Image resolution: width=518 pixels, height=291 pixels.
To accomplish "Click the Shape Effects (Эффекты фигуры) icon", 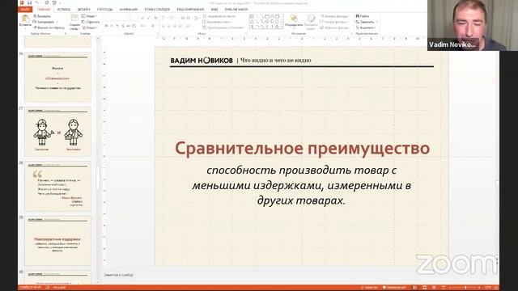I will click(x=322, y=27).
